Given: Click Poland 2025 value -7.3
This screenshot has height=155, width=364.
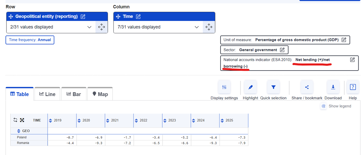Looking at the screenshot, I should [x=234, y=137].
